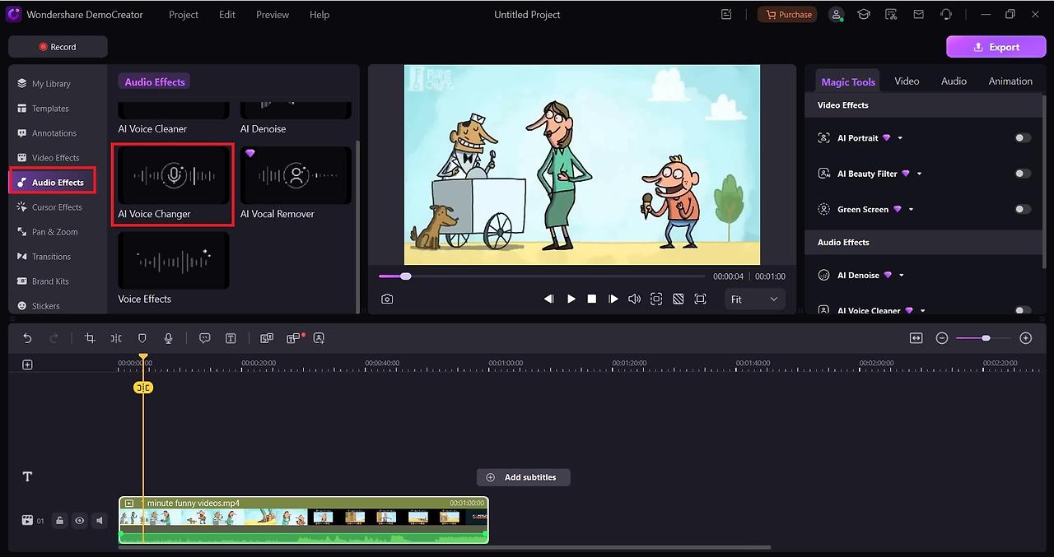1054x557 pixels.
Task: Click the Redo arrow in timeline toolbar
Action: pyautogui.click(x=54, y=338)
